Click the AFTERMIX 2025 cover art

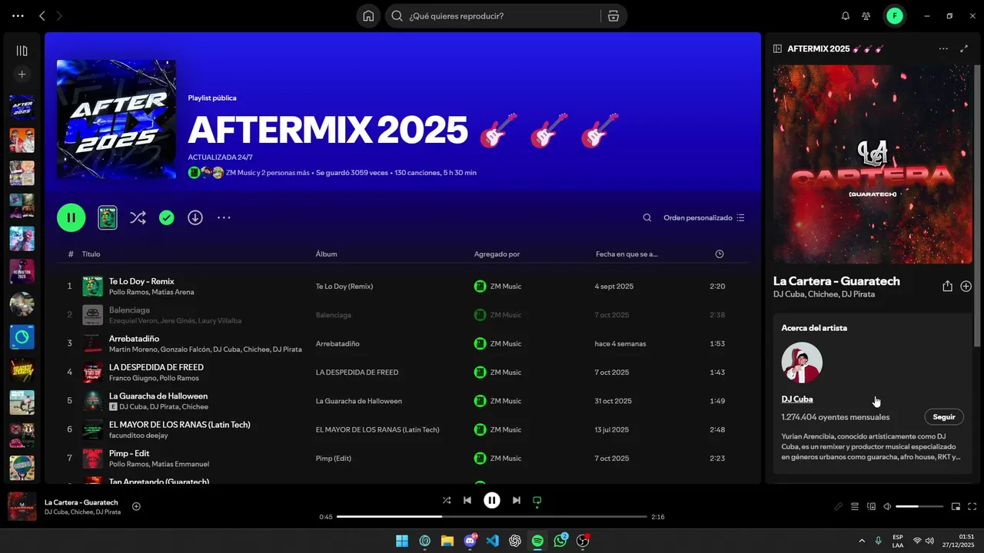116,119
